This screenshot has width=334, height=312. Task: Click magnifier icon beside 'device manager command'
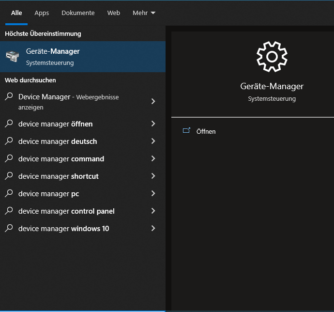tap(9, 158)
